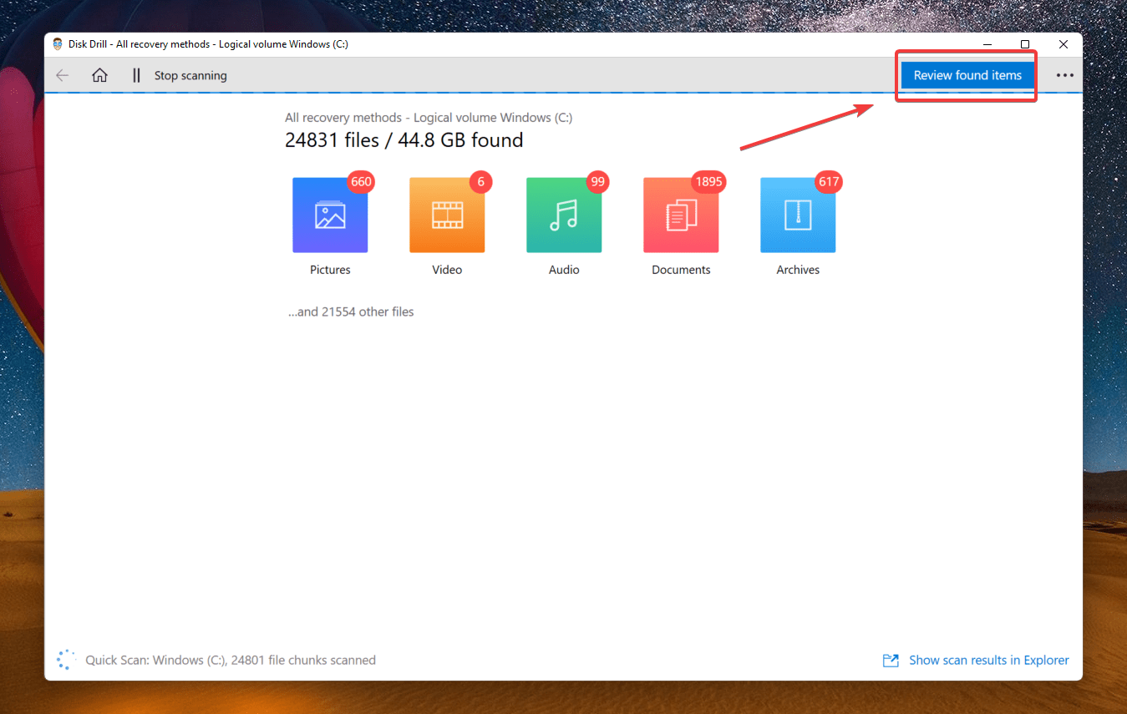The width and height of the screenshot is (1127, 714).
Task: Click '...and 21554 other files' text
Action: coord(351,311)
